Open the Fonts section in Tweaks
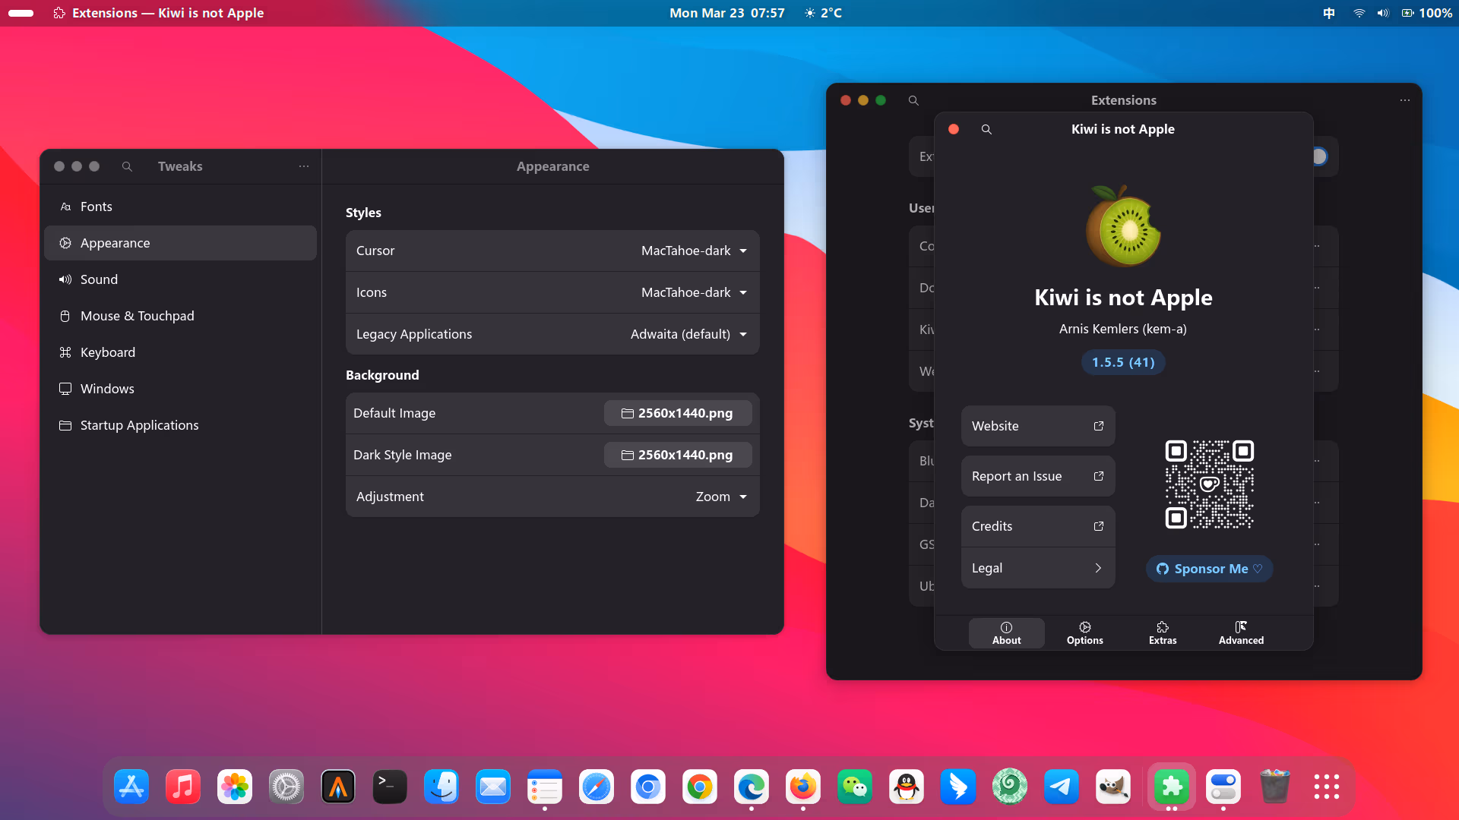The width and height of the screenshot is (1459, 820). click(x=180, y=207)
